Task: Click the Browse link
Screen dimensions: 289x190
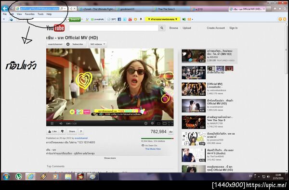Action: pos(173,28)
